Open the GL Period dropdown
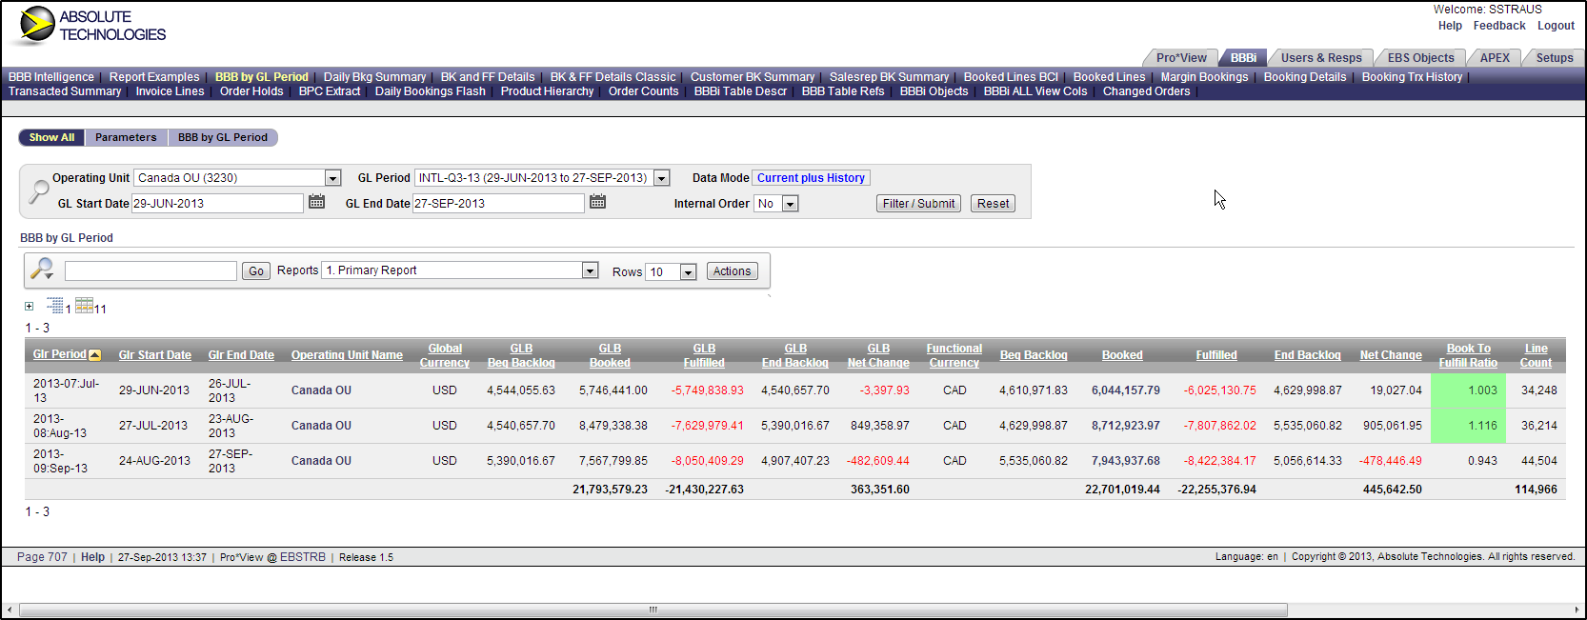The height and width of the screenshot is (620, 1587). tap(661, 178)
